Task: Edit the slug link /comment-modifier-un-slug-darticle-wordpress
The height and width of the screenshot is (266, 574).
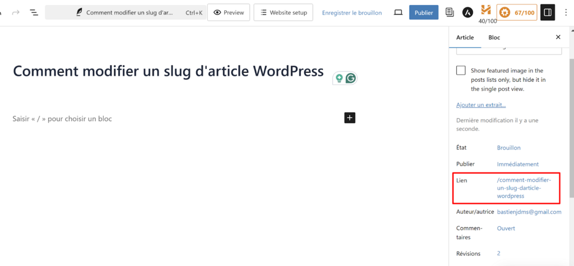Action: pyautogui.click(x=524, y=188)
